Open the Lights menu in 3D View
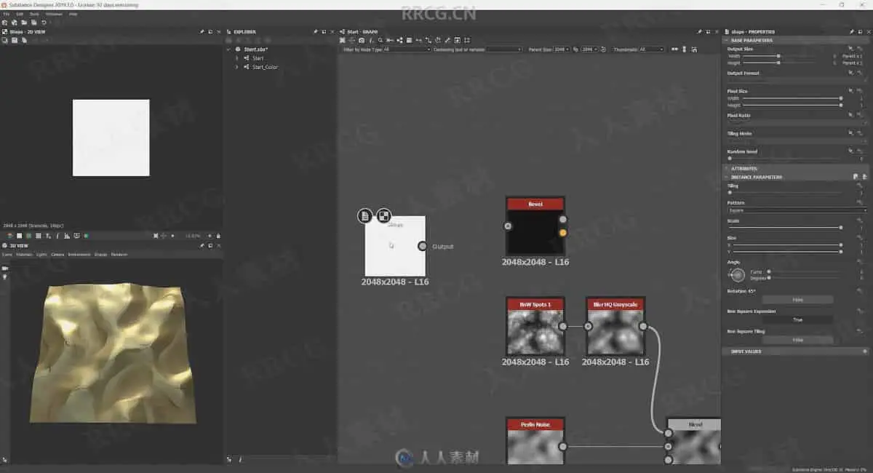873x473 pixels. (41, 255)
